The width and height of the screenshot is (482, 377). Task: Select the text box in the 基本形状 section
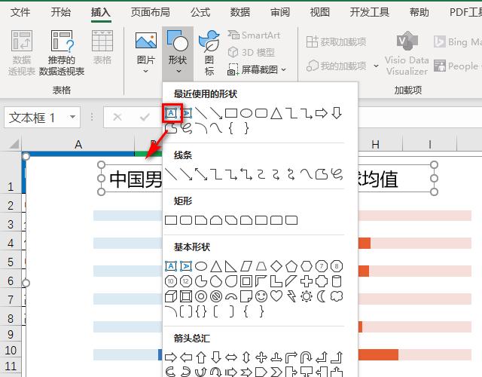171,266
